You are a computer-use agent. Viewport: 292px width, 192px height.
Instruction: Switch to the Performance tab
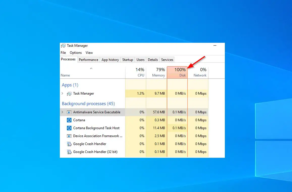[88, 60]
